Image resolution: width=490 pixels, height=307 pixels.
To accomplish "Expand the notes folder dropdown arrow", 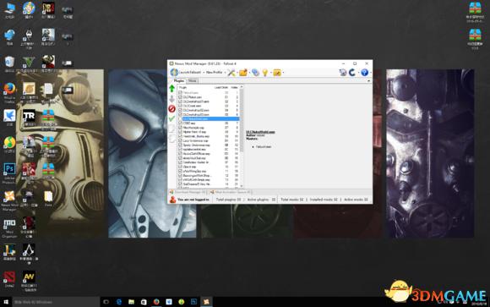I will tap(283, 73).
